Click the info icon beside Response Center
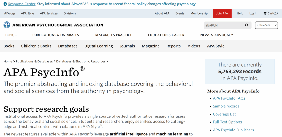 [5, 4]
